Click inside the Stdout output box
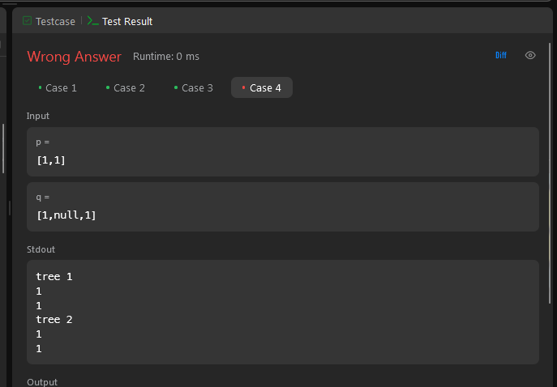This screenshot has width=557, height=387. (283, 313)
